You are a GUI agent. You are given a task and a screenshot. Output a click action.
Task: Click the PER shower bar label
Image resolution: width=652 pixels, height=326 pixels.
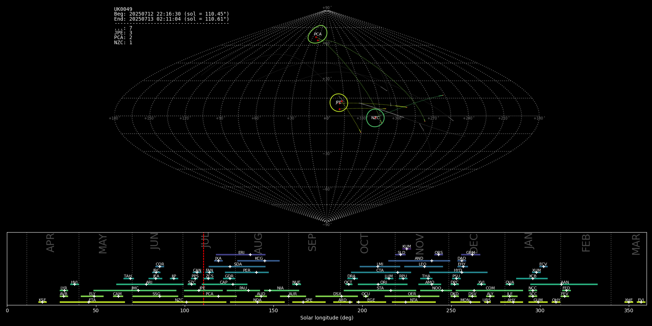point(247,270)
